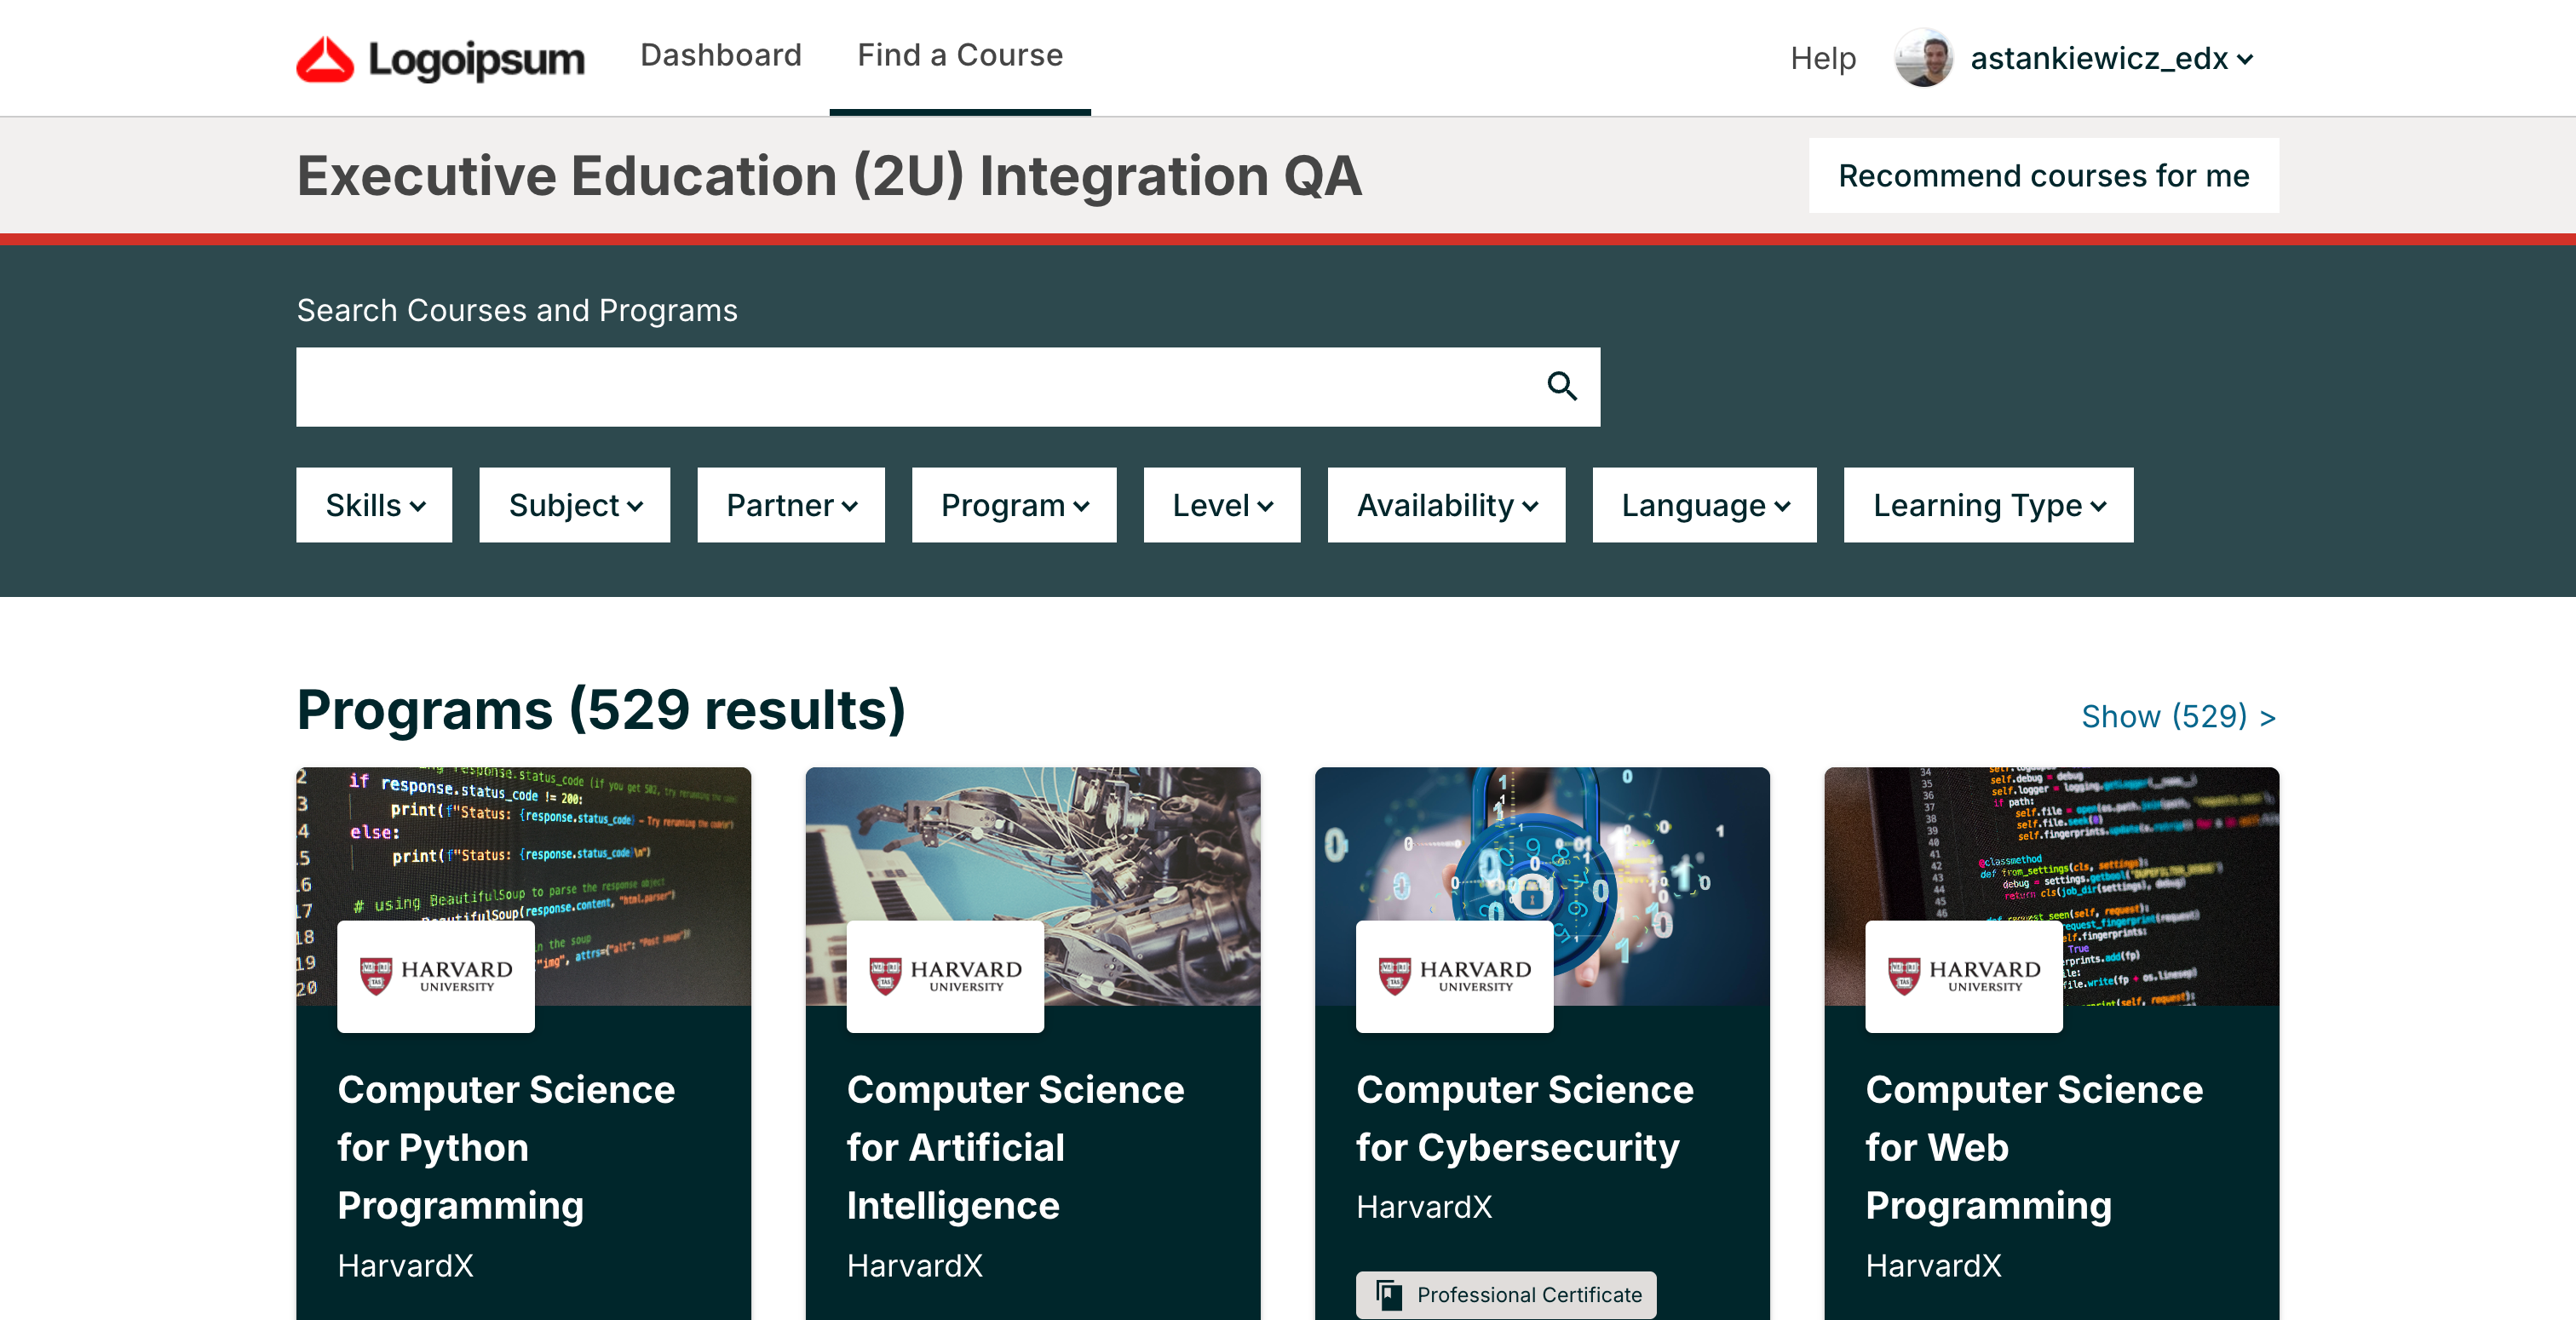Open the Skills filter dropdown
This screenshot has height=1320, width=2576.
[374, 505]
